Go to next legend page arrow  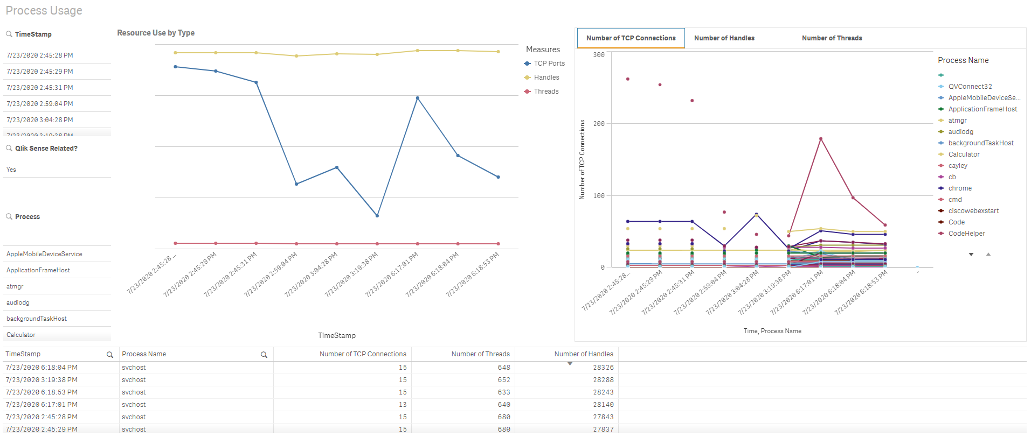pos(971,255)
